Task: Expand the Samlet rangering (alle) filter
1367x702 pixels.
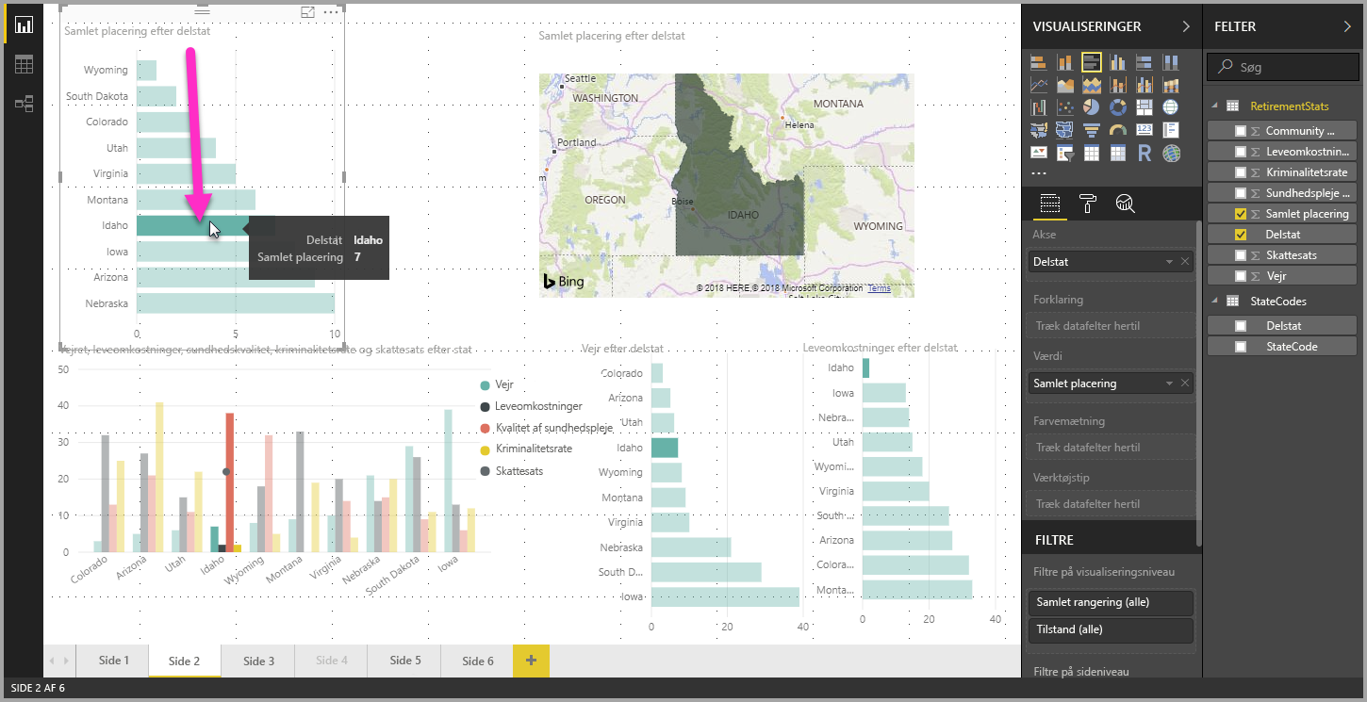Action: (1111, 602)
